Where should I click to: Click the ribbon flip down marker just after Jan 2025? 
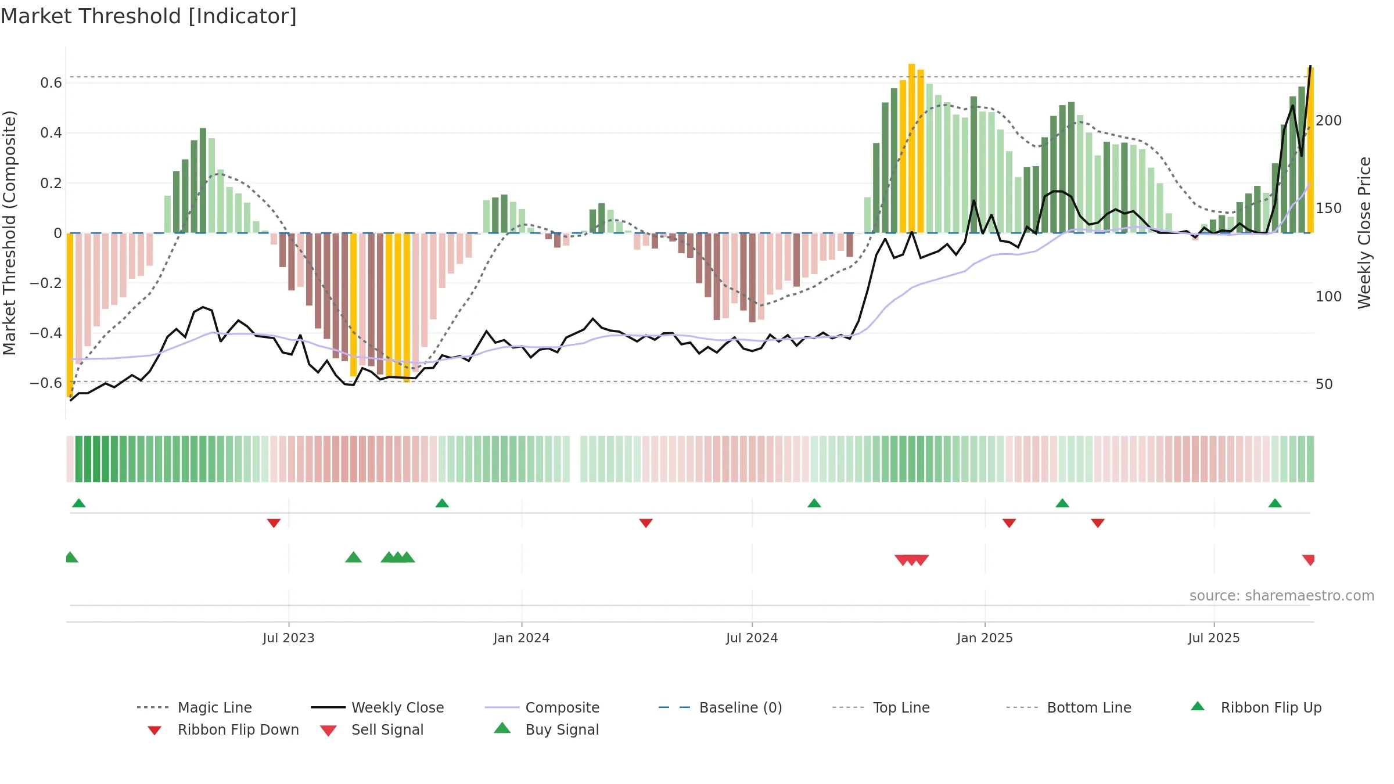tap(1009, 523)
